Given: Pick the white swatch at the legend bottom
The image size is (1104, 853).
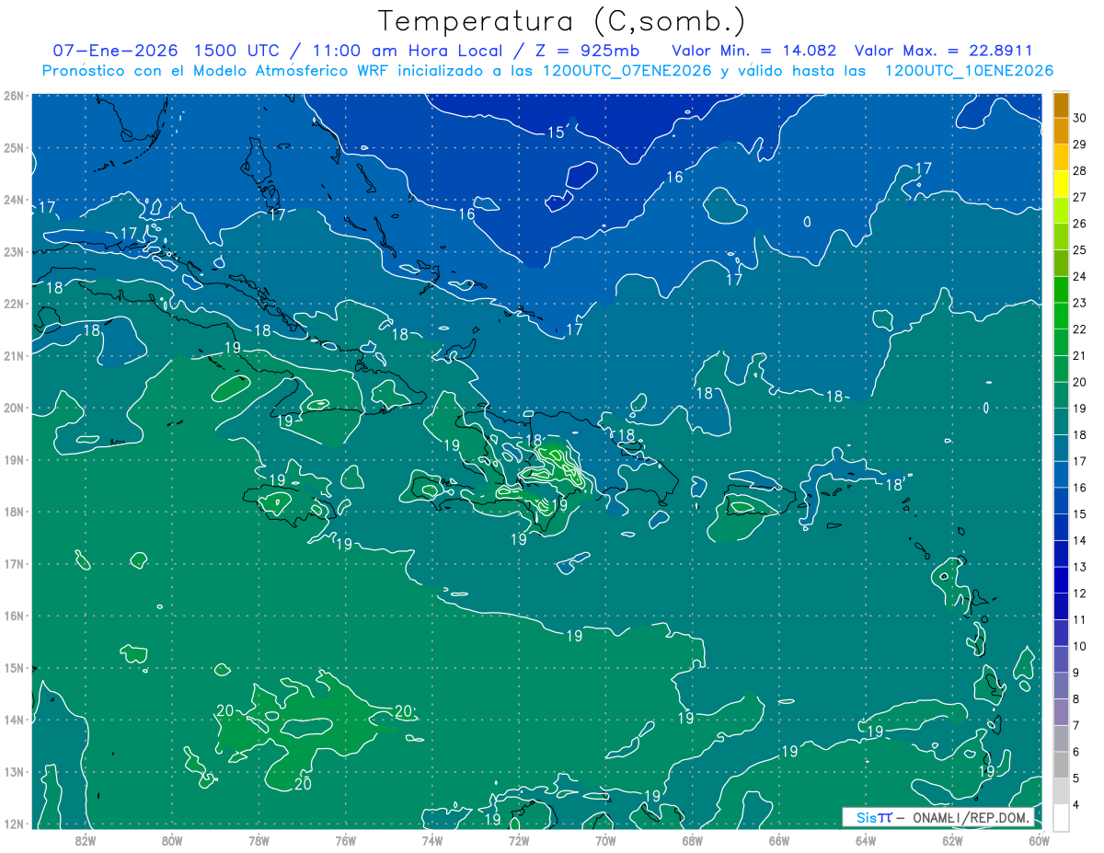Looking at the screenshot, I should [1061, 817].
